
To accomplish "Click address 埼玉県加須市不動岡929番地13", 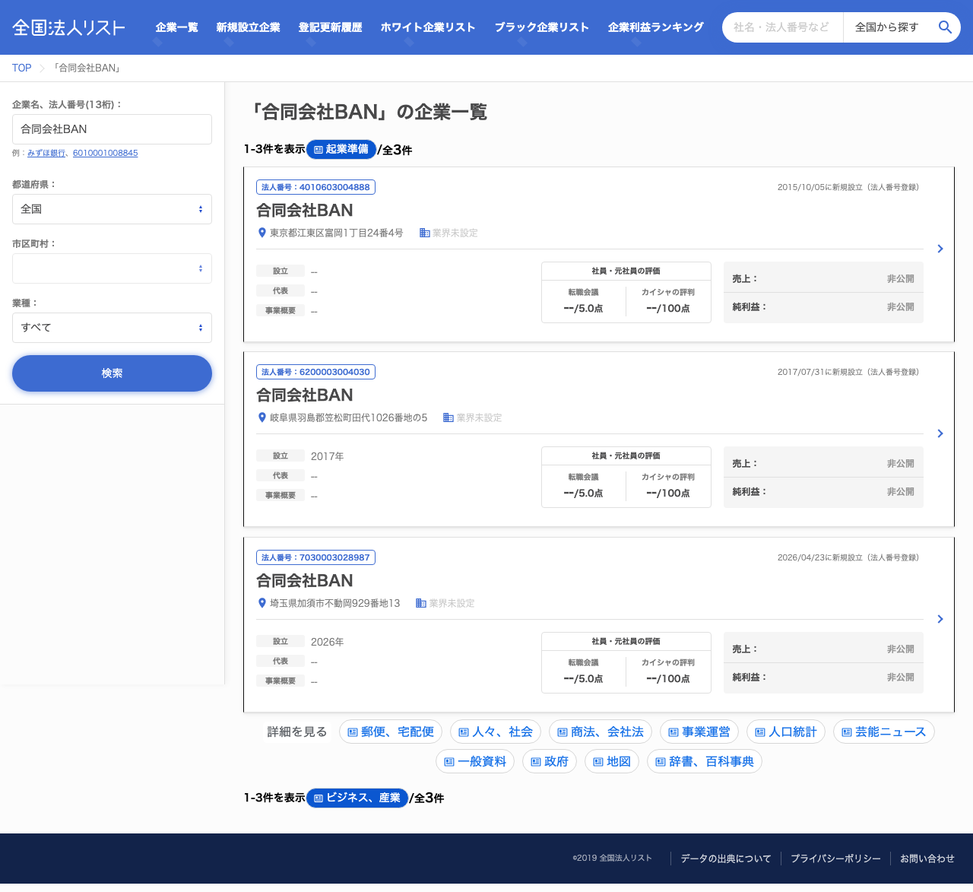I will [335, 603].
